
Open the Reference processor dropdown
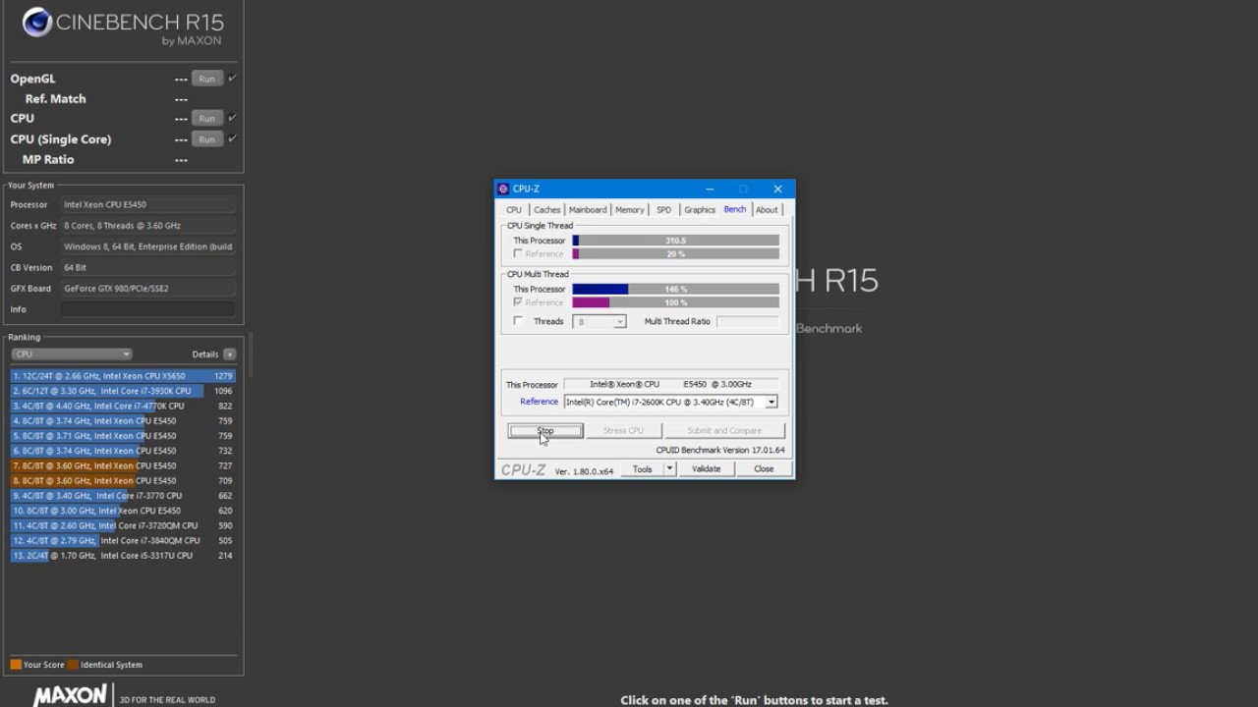click(772, 402)
